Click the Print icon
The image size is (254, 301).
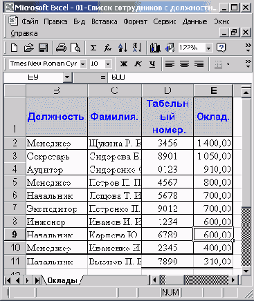pos(61,48)
